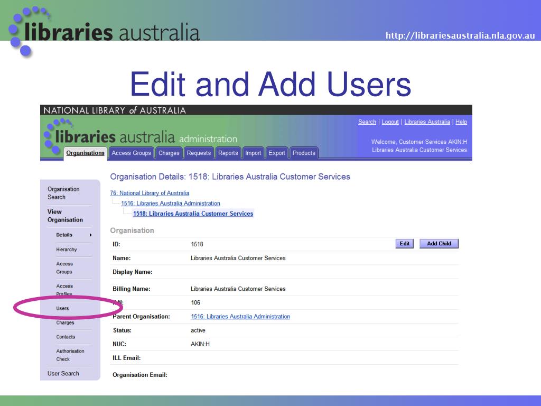Click the Search link in header
The height and width of the screenshot is (406, 541).
367,122
